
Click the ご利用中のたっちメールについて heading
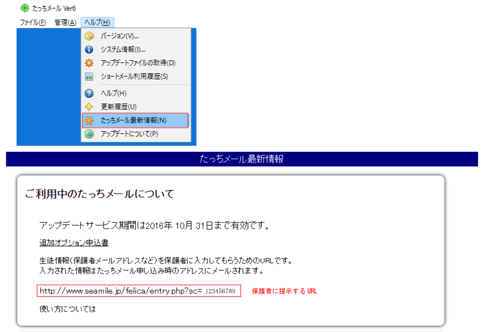pyautogui.click(x=99, y=194)
